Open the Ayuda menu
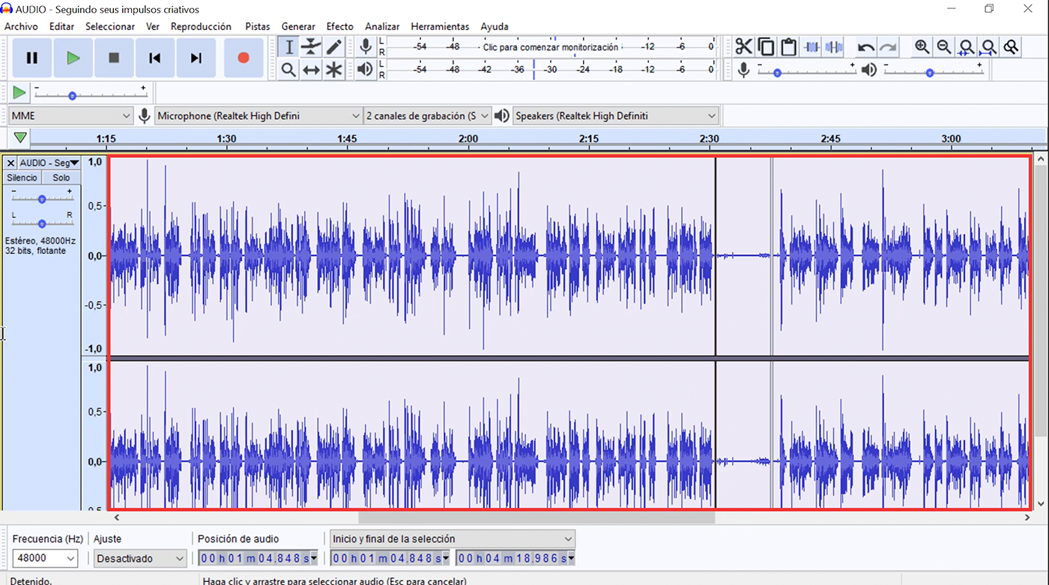1049x585 pixels. [495, 26]
